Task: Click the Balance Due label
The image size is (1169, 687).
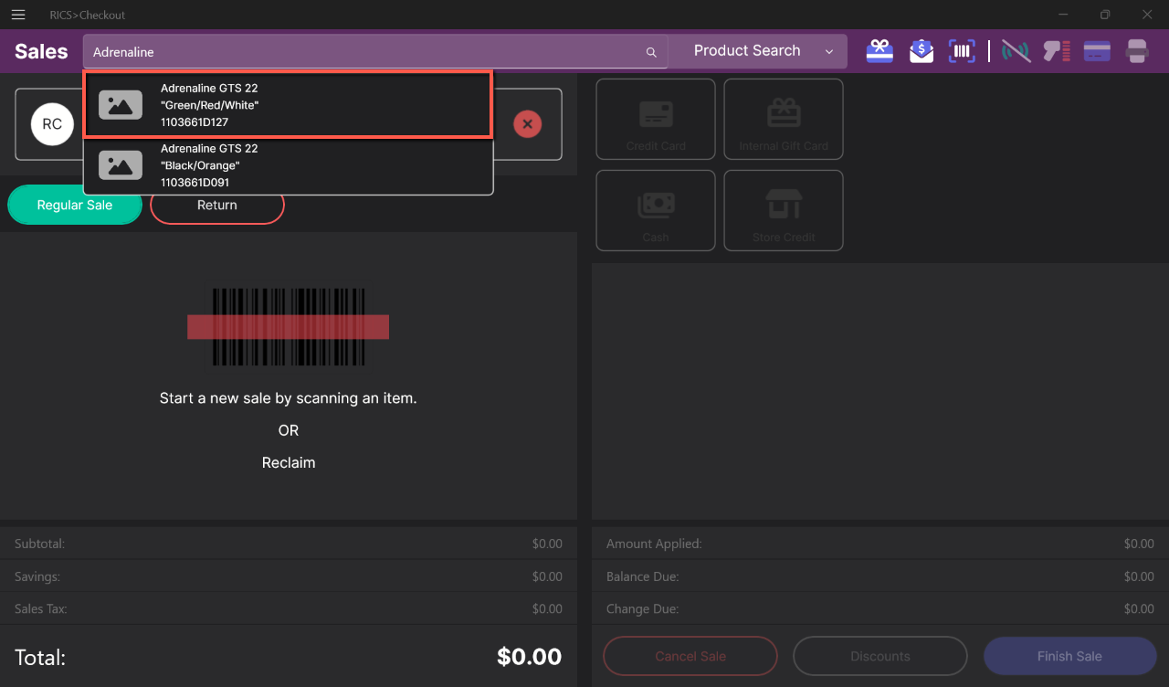Action: pos(643,576)
